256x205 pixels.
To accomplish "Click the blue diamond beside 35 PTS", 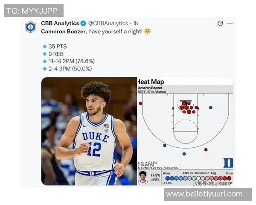I will click(44, 47).
